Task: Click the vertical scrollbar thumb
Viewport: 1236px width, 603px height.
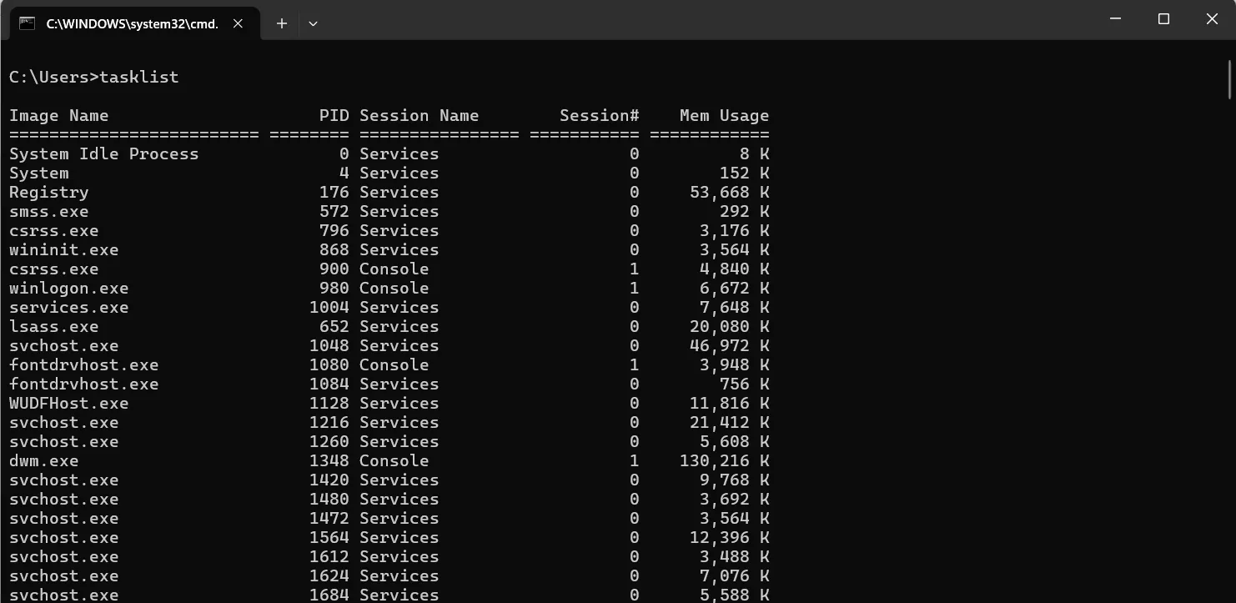Action: pos(1230,79)
